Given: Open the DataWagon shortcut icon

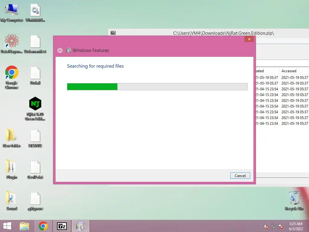Looking at the screenshot, I should point(12,44).
